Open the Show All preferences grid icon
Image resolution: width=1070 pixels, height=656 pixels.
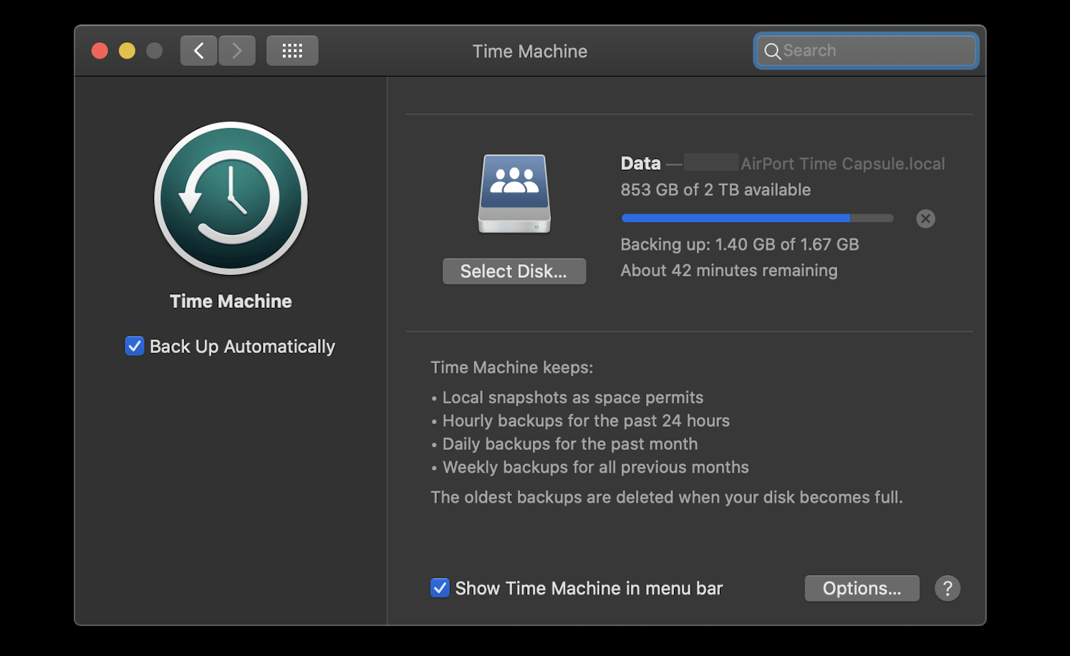(x=292, y=50)
